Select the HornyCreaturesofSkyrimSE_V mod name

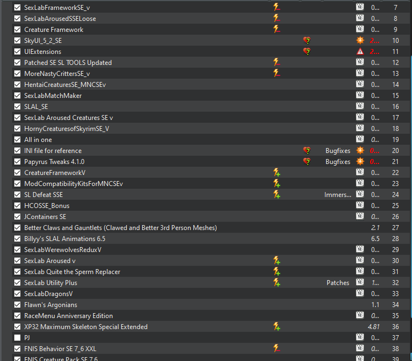[x=67, y=129]
